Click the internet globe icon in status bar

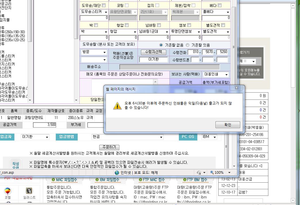point(117,173)
